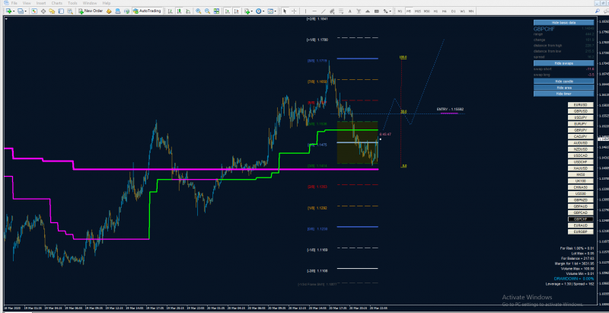
Task: Open the Tools menu
Action: tap(72, 3)
